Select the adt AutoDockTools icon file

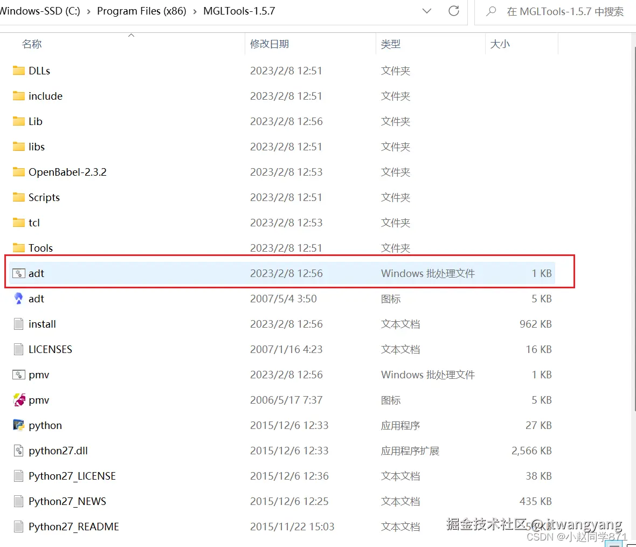click(19, 299)
